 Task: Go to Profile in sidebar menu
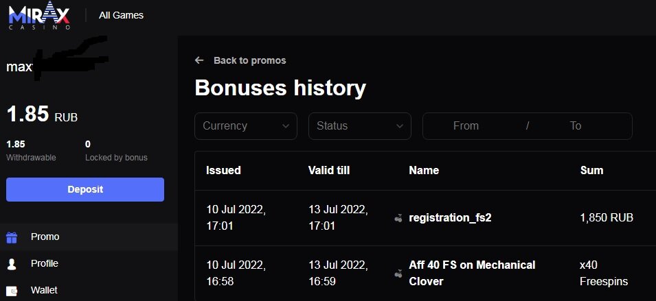[x=45, y=263]
